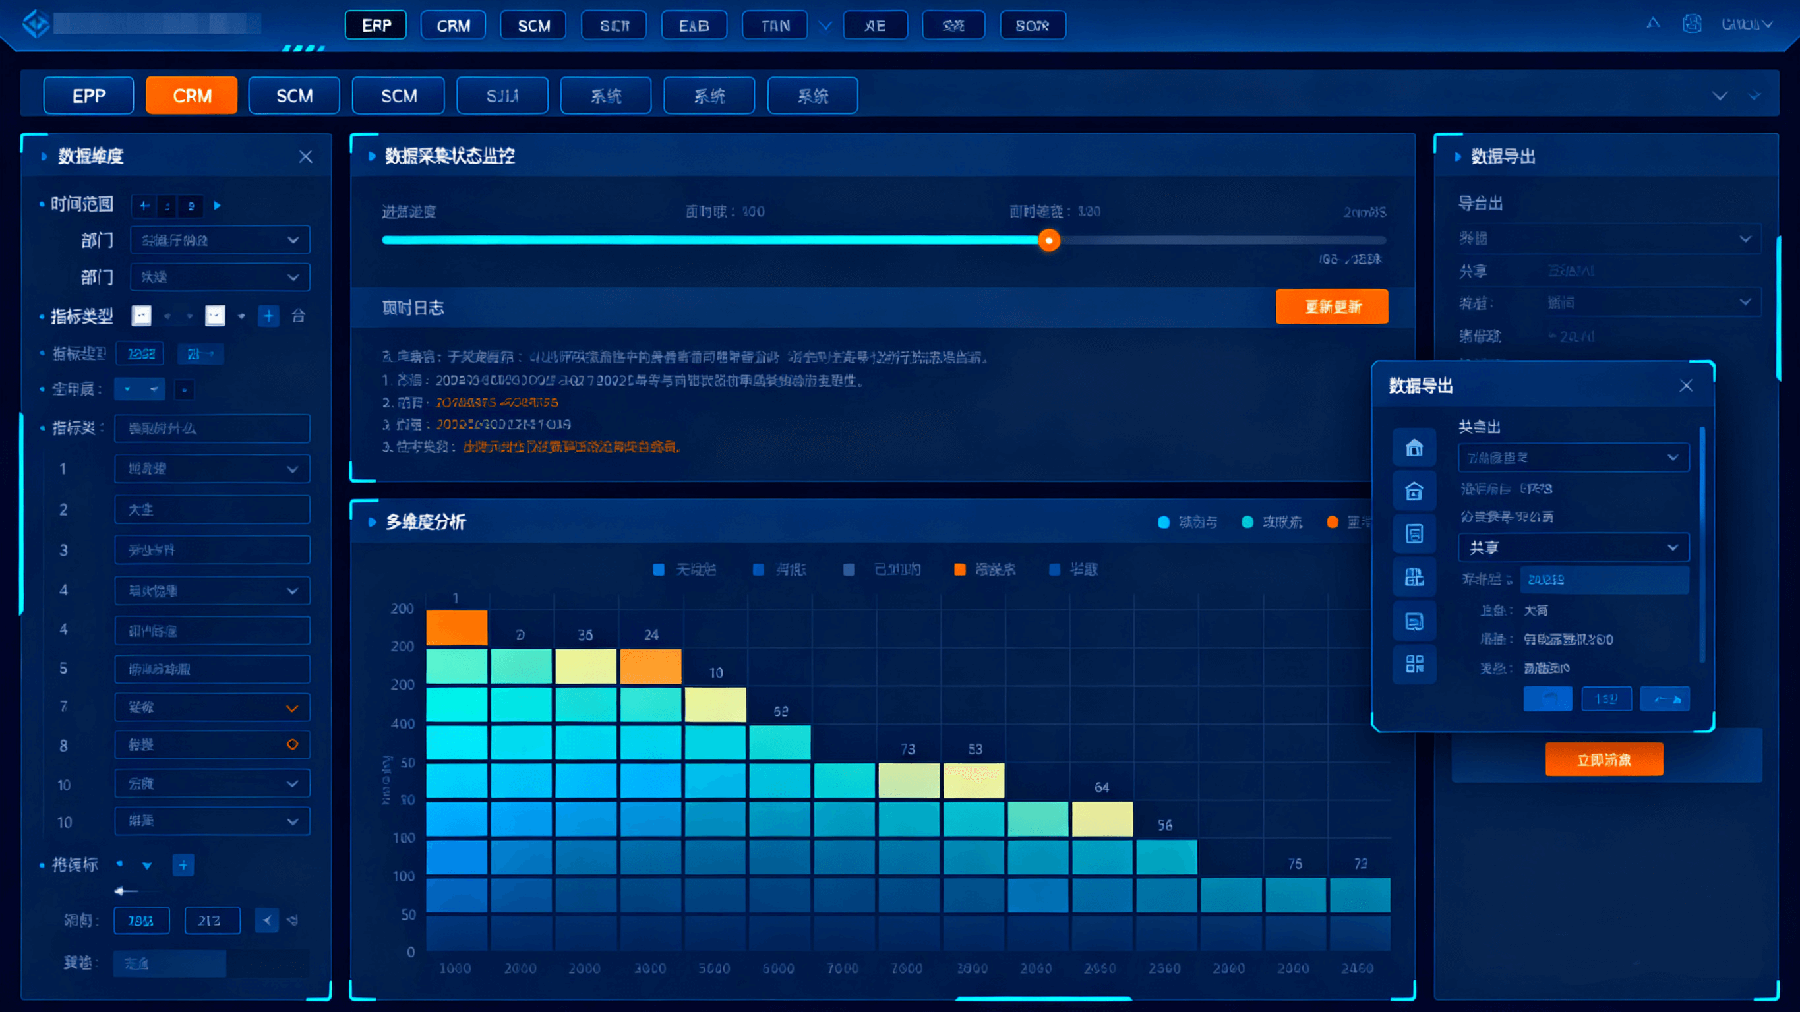Toggle the first white checkbox beside 指标类型

tap(142, 316)
